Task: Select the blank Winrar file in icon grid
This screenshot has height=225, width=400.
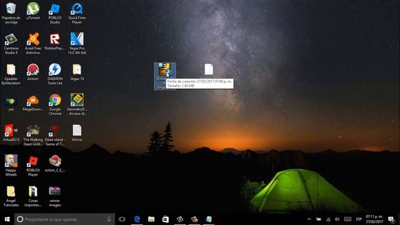Action: 77,132
